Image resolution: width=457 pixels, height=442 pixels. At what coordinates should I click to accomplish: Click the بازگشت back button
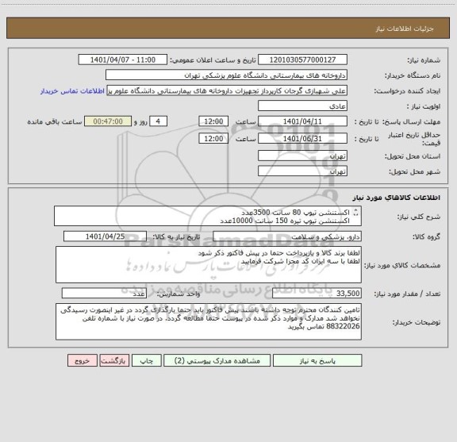pyautogui.click(x=114, y=360)
